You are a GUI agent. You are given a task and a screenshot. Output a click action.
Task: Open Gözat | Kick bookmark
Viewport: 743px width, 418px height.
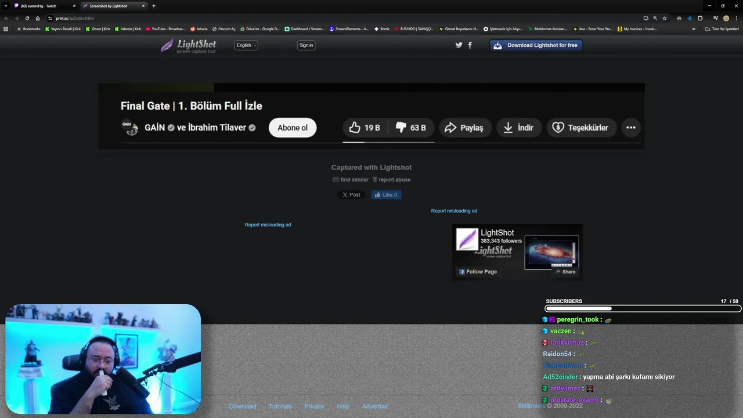(x=98, y=29)
